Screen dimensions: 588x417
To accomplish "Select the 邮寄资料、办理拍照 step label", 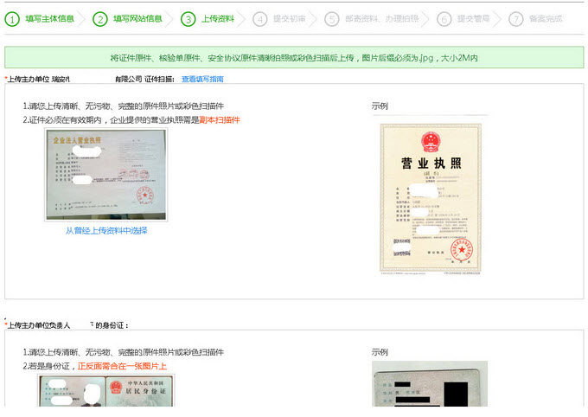I will click(x=380, y=18).
